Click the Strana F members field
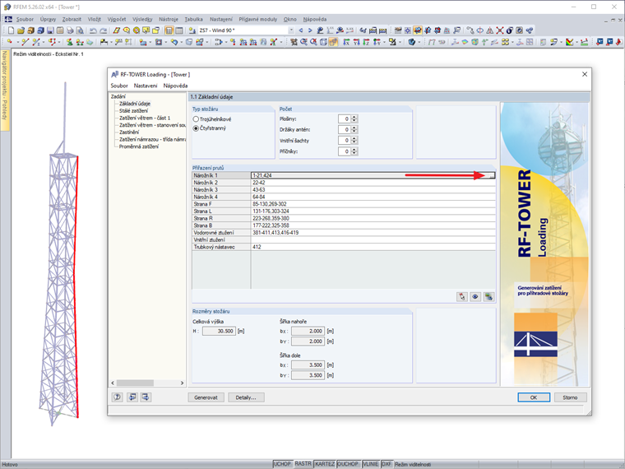 373,204
